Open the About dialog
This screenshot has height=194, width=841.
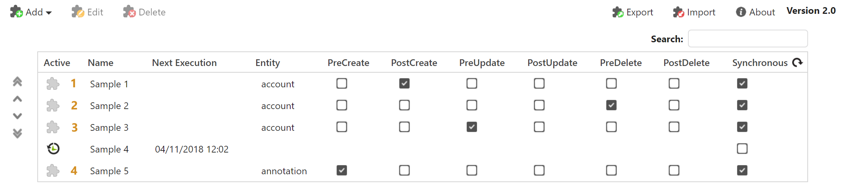[x=756, y=12]
